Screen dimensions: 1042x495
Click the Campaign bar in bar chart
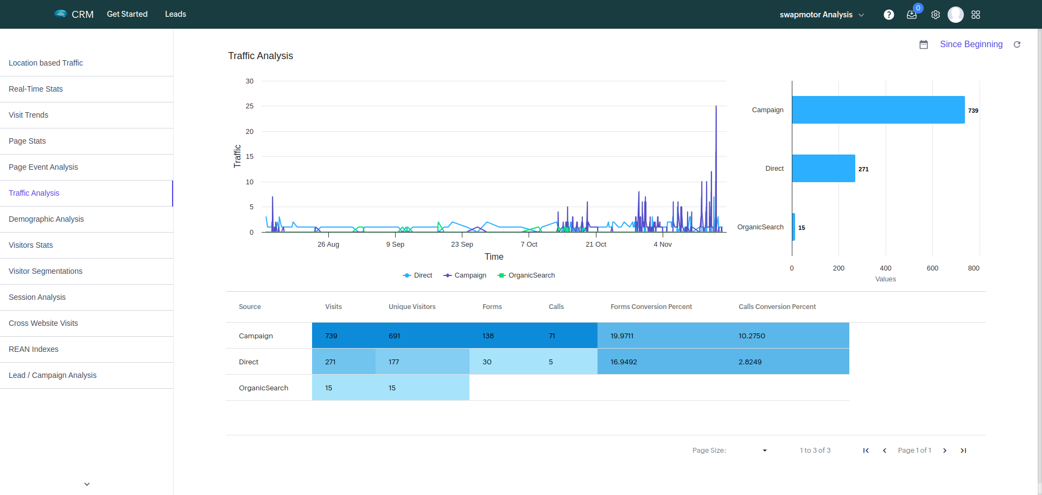[878, 110]
